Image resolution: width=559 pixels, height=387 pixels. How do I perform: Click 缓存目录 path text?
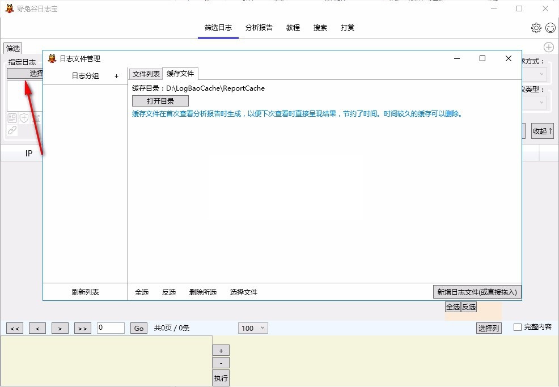198,88
